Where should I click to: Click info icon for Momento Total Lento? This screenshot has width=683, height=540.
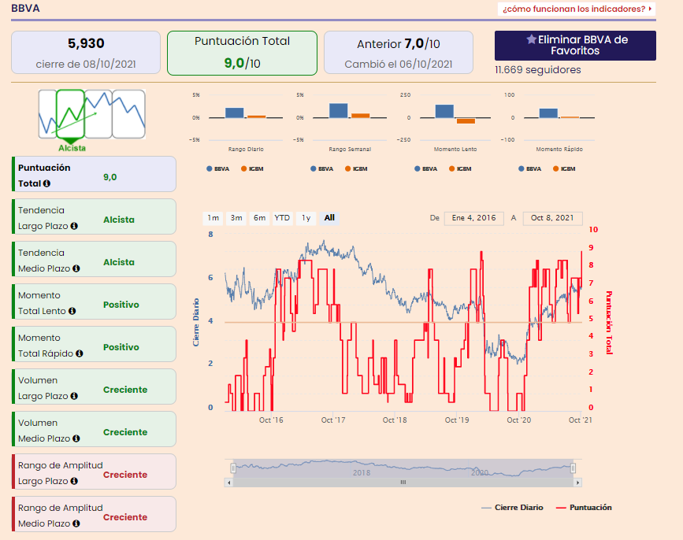[72, 311]
